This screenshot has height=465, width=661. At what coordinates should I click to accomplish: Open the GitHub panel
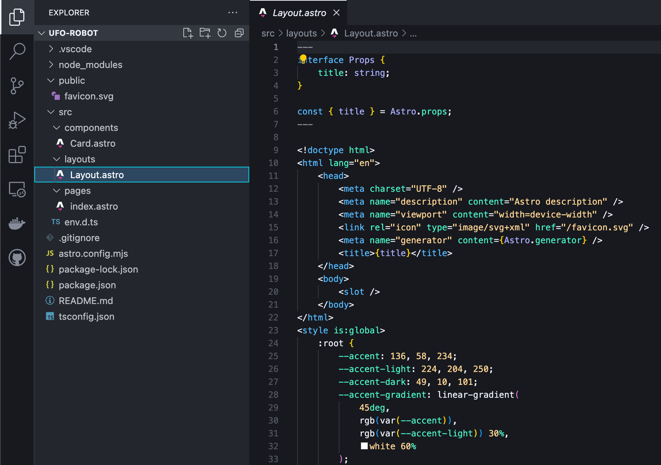click(x=17, y=258)
